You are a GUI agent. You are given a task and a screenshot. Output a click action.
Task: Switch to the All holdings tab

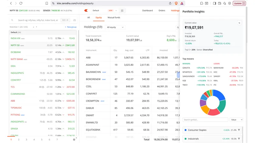(89, 17)
